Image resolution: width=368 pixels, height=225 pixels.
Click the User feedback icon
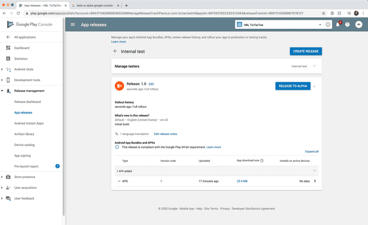8,198
